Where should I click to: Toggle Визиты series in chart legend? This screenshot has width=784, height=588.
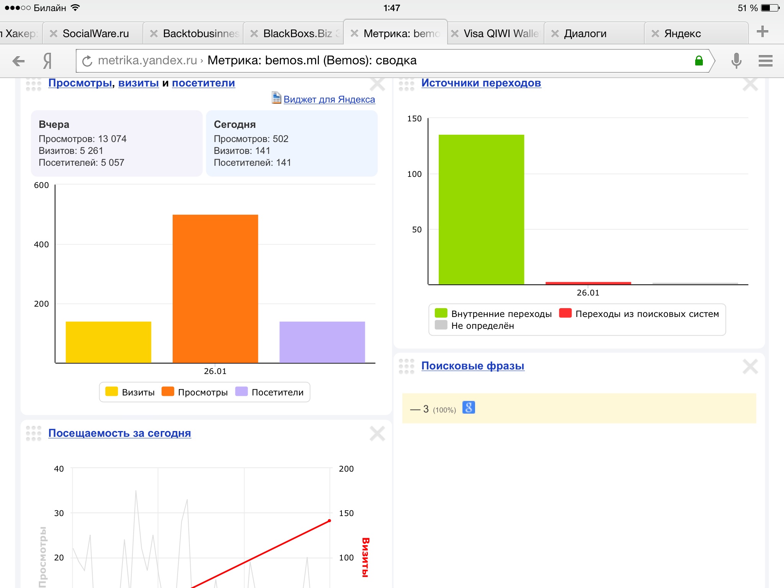point(130,392)
